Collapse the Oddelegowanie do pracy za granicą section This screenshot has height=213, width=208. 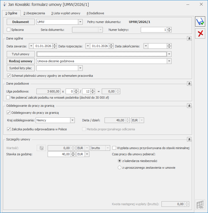click(189, 106)
